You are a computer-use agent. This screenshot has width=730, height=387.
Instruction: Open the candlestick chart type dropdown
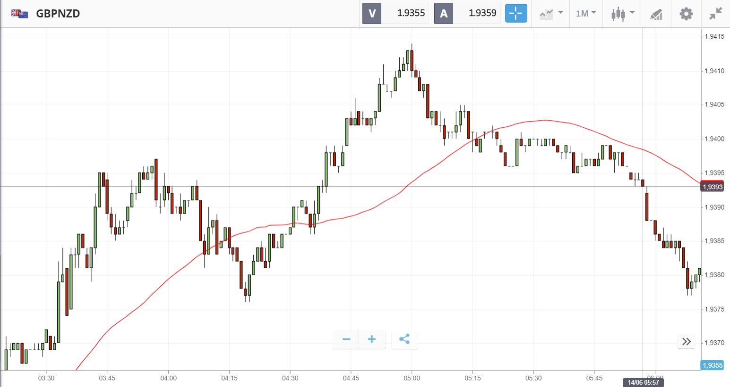(x=622, y=13)
